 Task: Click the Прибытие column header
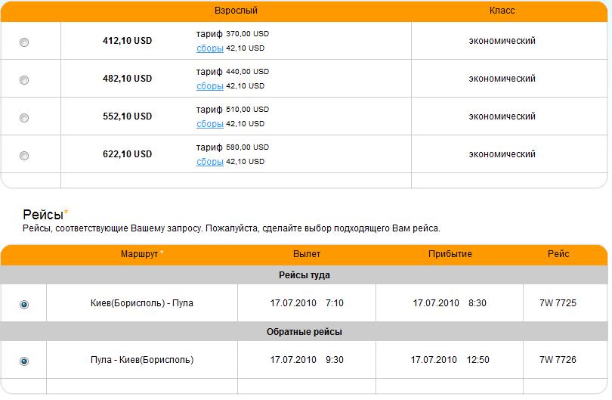point(450,254)
